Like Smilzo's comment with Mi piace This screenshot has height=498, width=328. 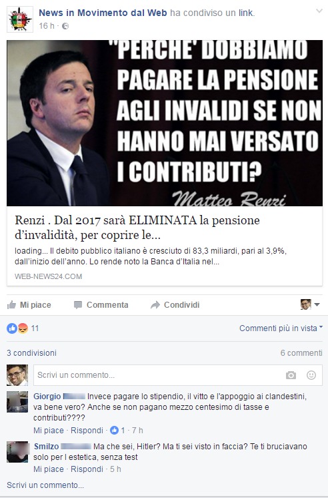pos(49,469)
